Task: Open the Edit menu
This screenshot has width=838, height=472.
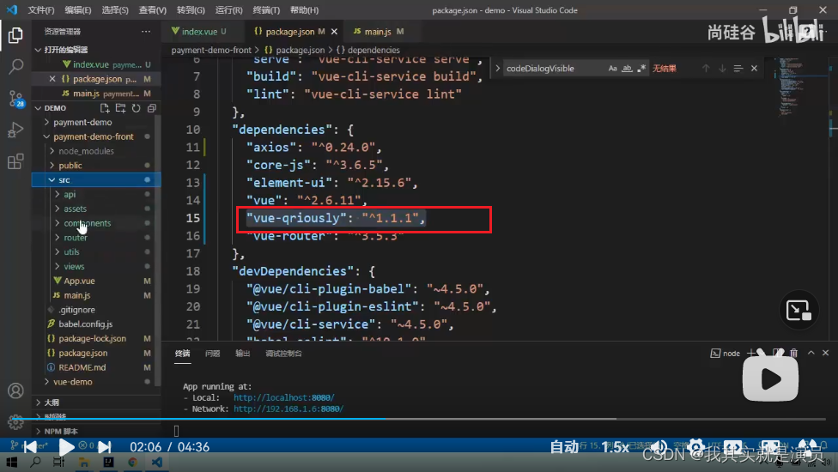Action: click(x=78, y=10)
